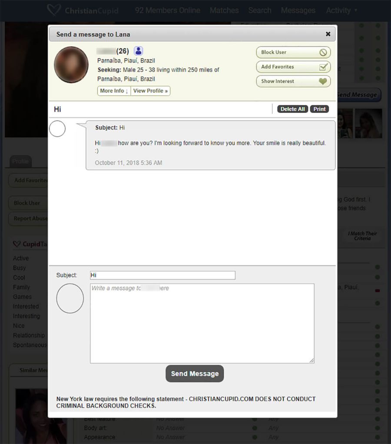391x444 pixels.
Task: Click the heart icon next to CupidTags
Action: (17, 244)
